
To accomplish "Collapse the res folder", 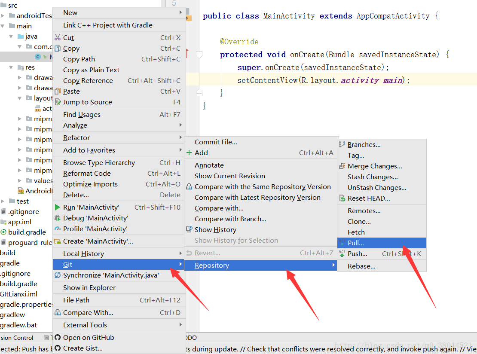I will coord(11,67).
